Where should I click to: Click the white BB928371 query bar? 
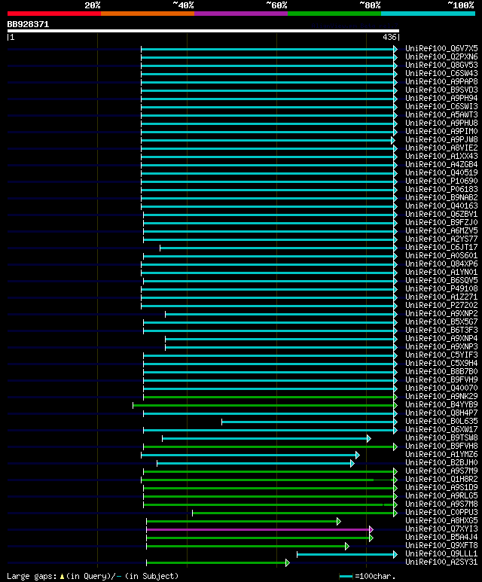click(x=203, y=31)
